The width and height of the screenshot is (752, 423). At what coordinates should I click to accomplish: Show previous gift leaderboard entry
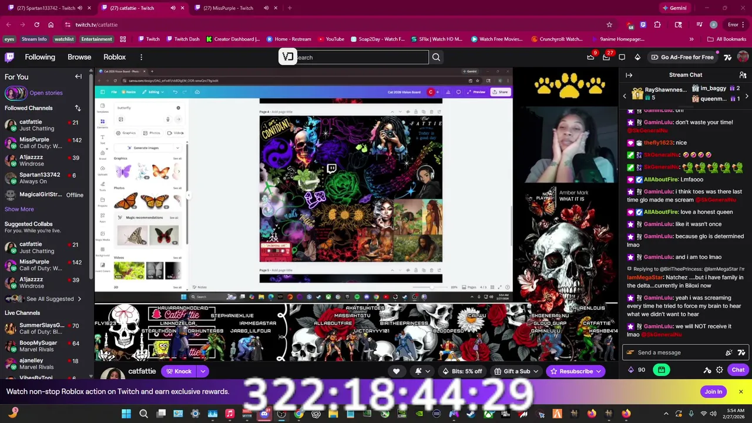[x=625, y=96]
